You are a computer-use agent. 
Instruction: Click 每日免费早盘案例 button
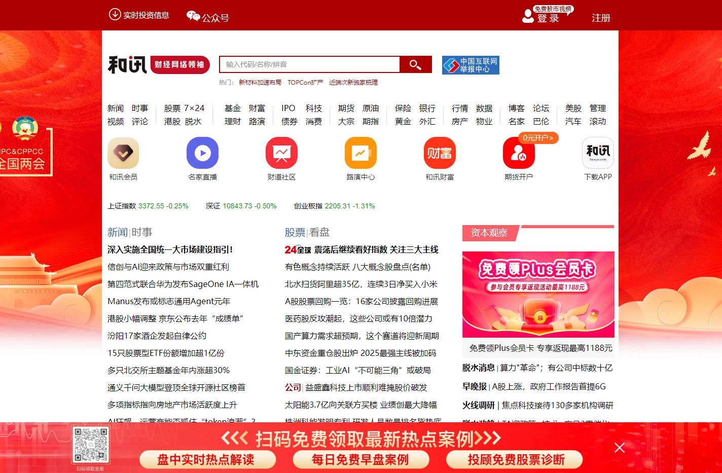[360, 459]
